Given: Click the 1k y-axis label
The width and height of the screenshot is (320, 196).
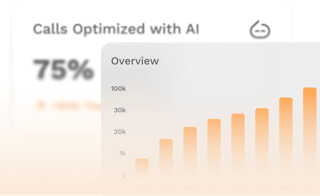Looking at the screenshot, I should (122, 153).
